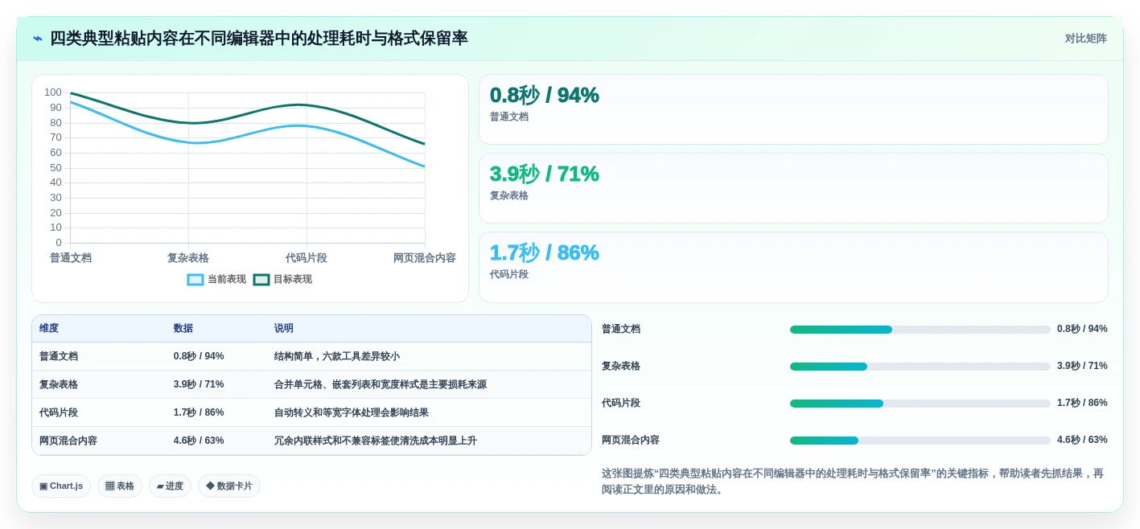Image resolution: width=1140 pixels, height=529 pixels.
Task: Click the 普通文档 label in progress list
Action: [621, 329]
